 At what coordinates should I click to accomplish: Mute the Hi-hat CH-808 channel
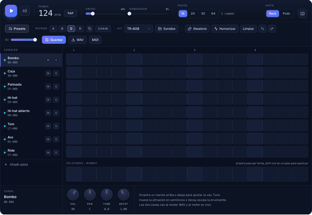tap(48, 100)
